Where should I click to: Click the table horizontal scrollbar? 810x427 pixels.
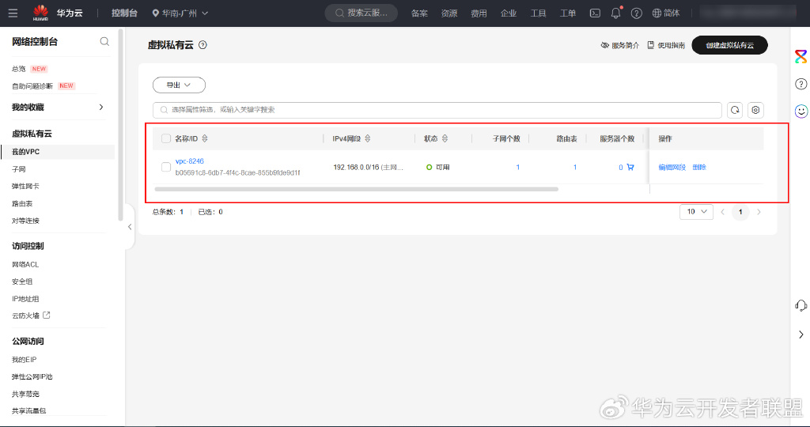(x=357, y=189)
